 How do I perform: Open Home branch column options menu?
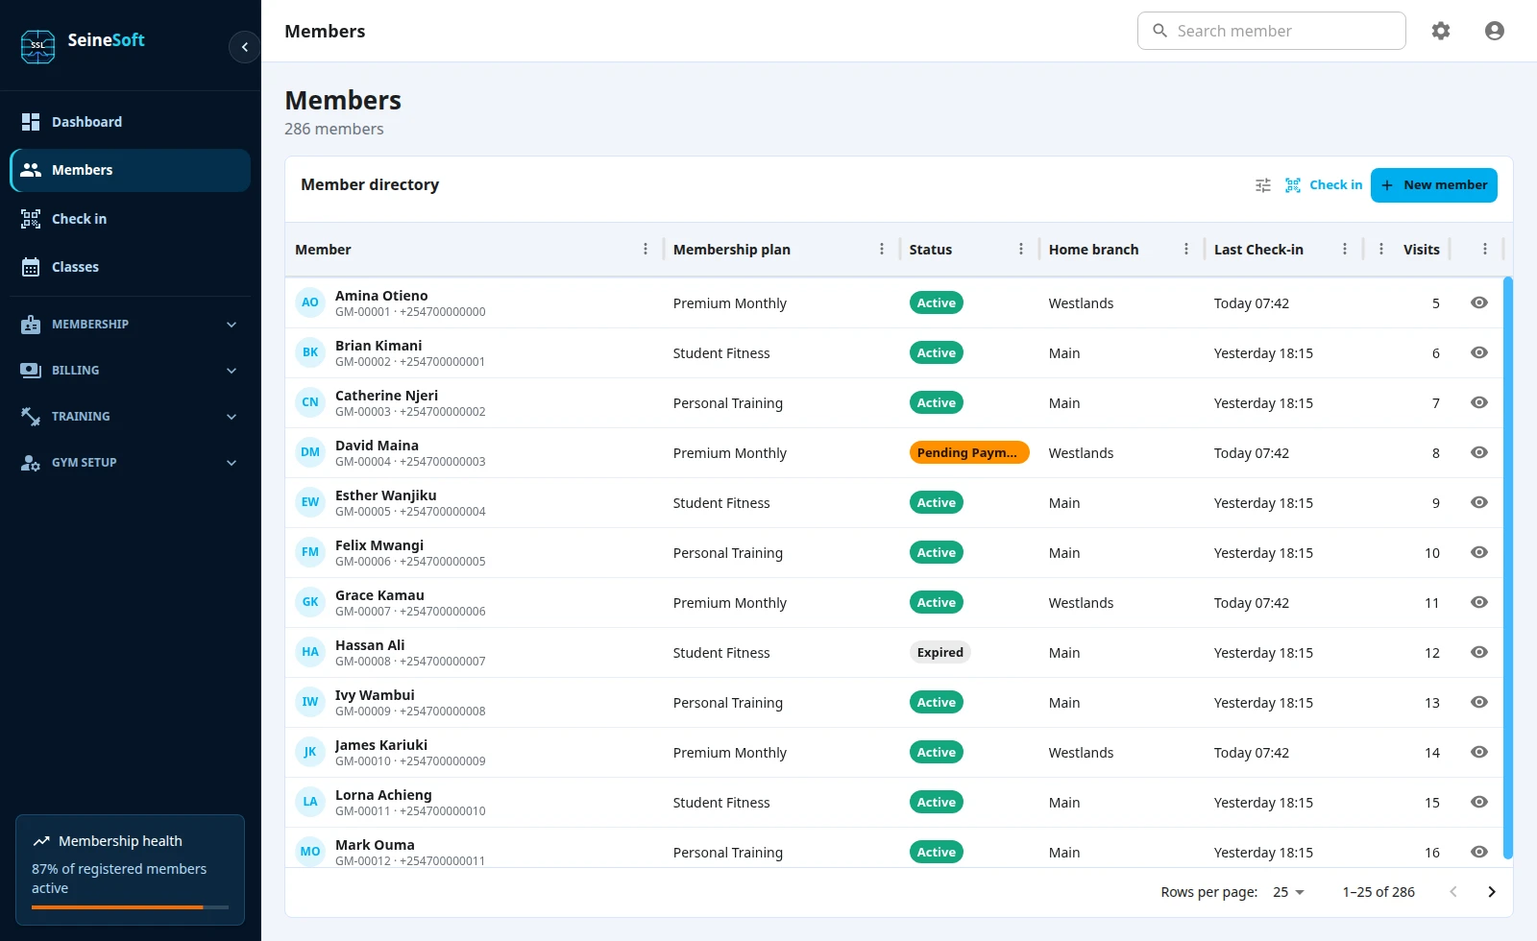pyautogui.click(x=1186, y=250)
